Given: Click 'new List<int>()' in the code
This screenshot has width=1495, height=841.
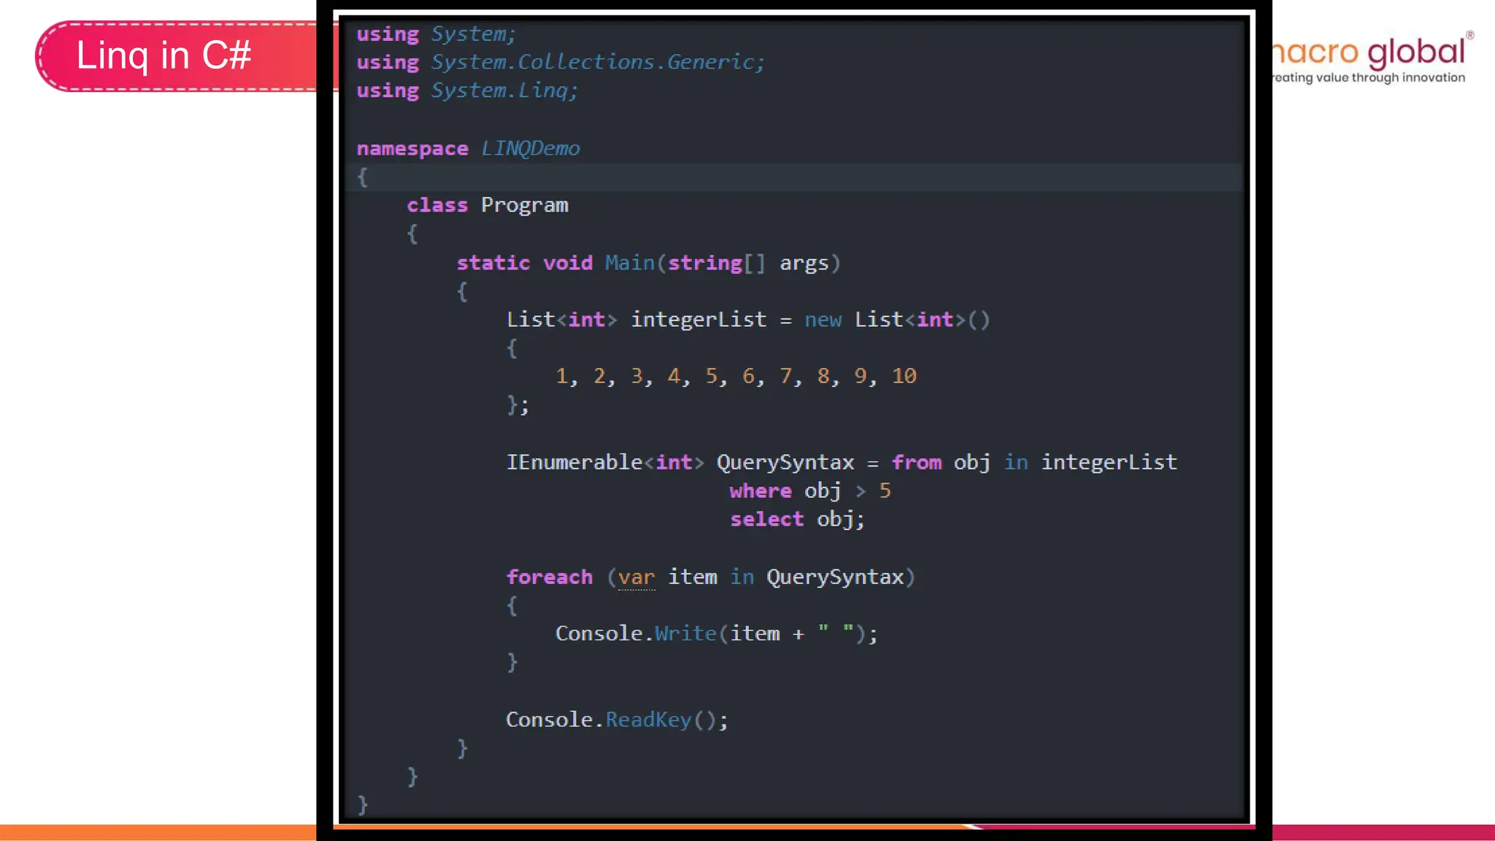Looking at the screenshot, I should [897, 320].
